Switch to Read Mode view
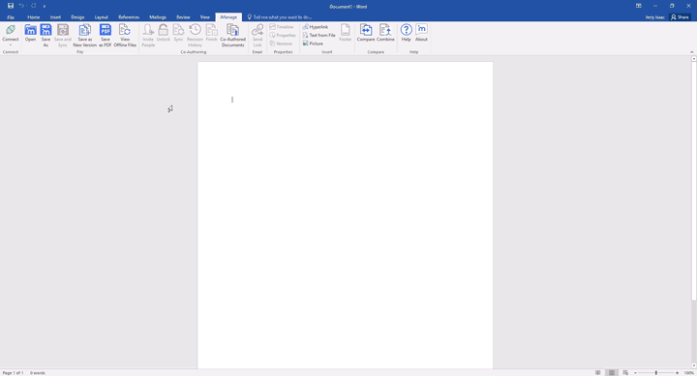Viewport: 697px width, 376px height. pos(598,373)
